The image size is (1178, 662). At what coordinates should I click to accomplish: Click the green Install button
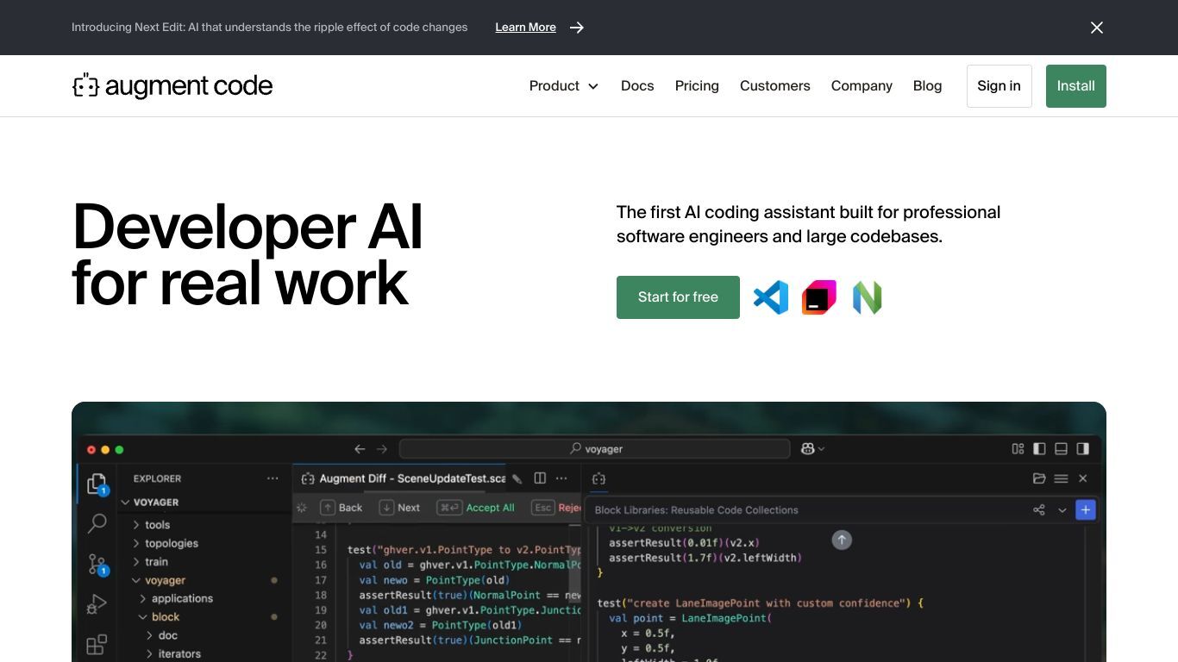(1075, 86)
